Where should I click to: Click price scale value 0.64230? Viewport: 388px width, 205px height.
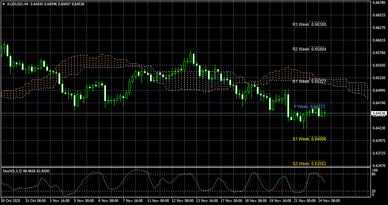tap(378, 128)
